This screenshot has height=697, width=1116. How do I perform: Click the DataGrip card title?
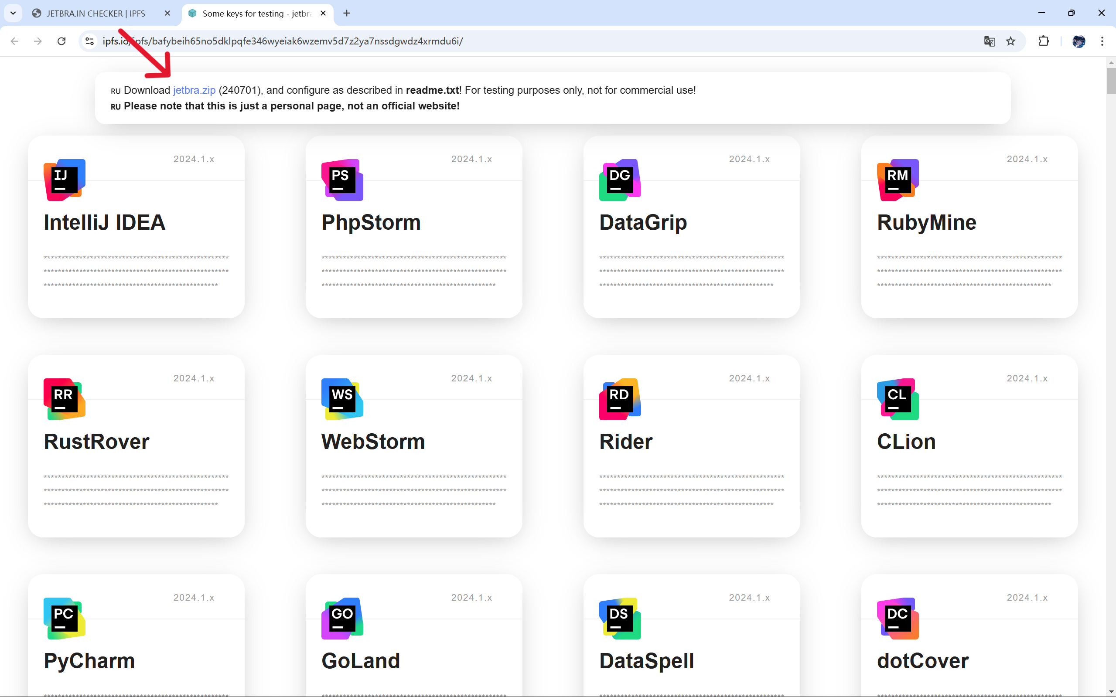point(643,223)
